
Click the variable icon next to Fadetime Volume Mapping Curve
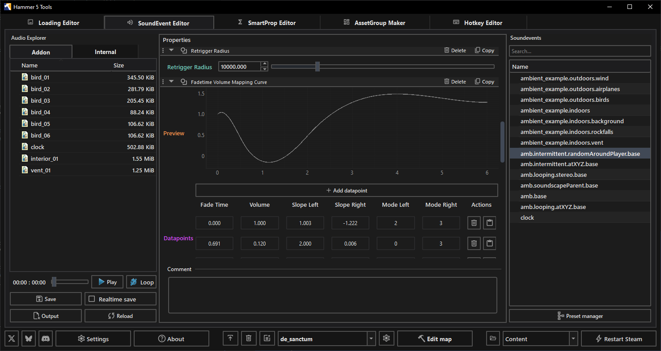[x=183, y=82]
